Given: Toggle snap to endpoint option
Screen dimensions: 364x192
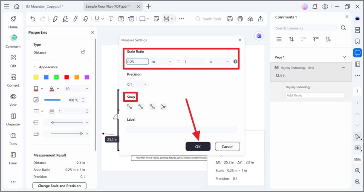Looking at the screenshot, I should point(130,107).
